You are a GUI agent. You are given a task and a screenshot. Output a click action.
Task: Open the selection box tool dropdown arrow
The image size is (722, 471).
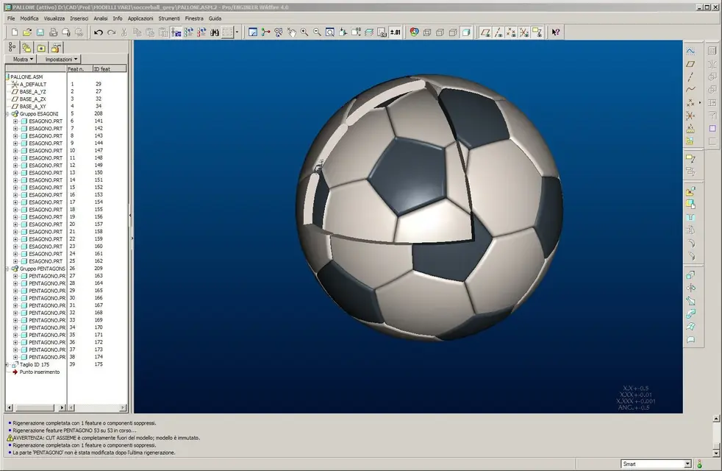click(x=237, y=32)
